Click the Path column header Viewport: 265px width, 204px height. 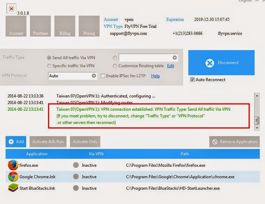[x=185, y=154]
